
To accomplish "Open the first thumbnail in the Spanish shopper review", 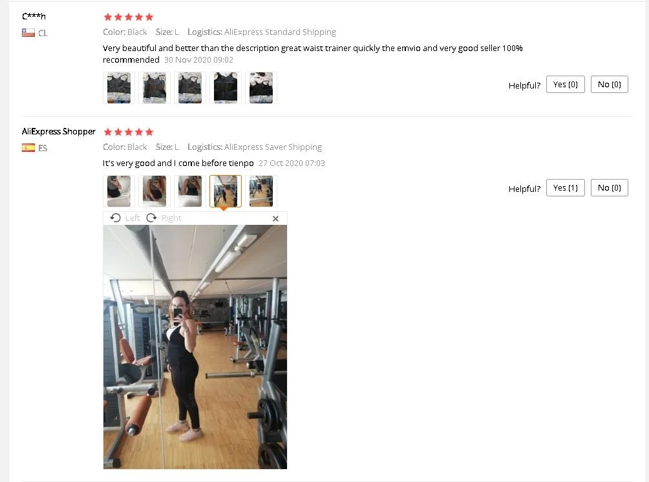I will (x=119, y=191).
